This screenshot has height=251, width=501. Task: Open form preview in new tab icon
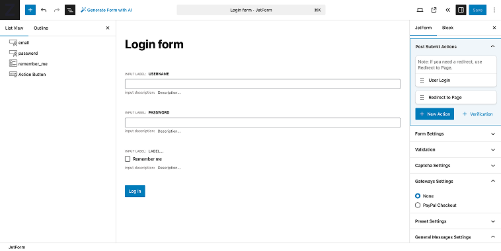point(434,10)
